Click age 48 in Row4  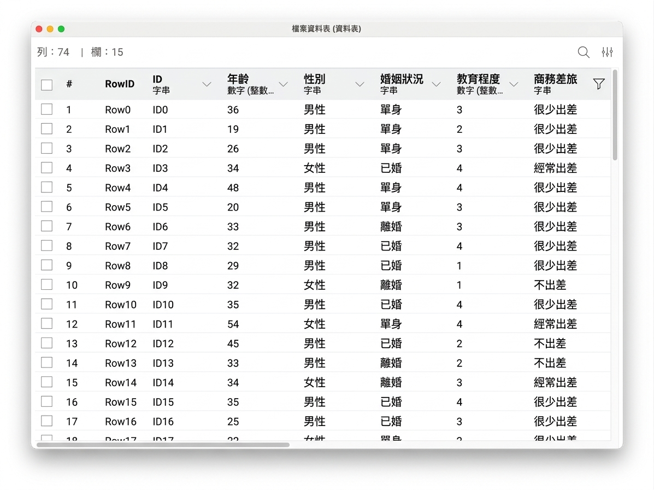[233, 188]
